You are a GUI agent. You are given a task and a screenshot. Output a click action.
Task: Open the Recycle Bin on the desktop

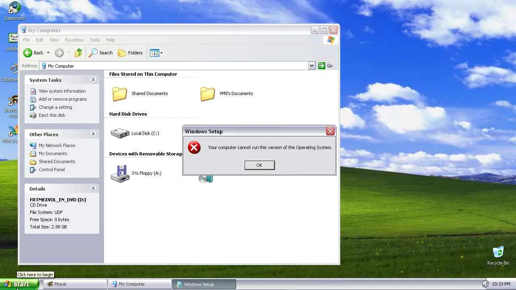pos(498,255)
